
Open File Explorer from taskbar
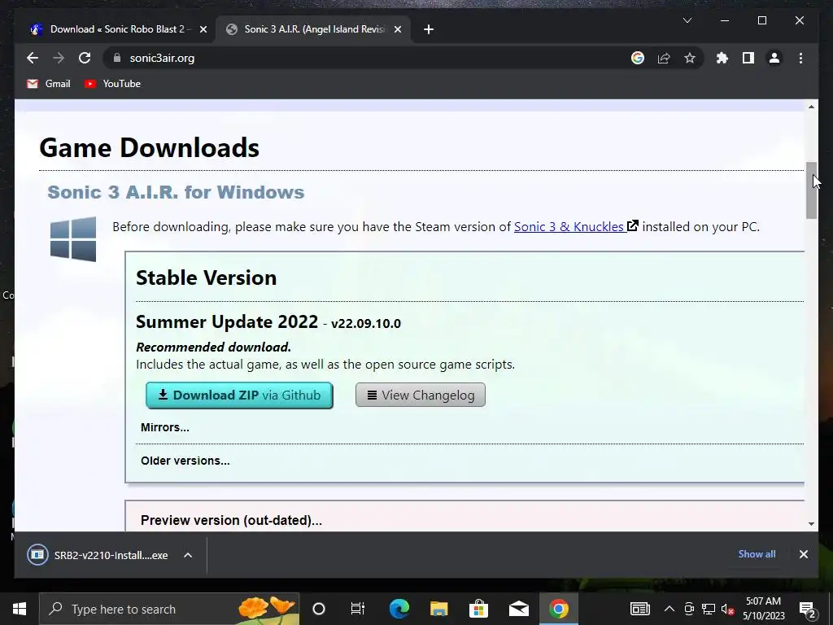tap(438, 609)
